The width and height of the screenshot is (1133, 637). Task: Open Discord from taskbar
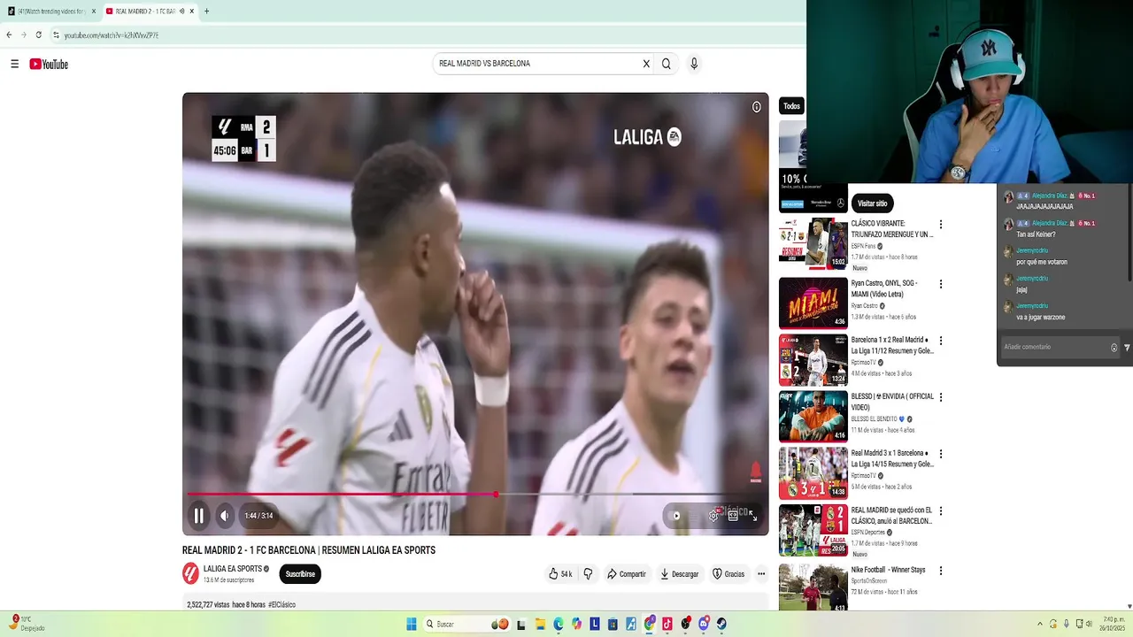click(704, 624)
